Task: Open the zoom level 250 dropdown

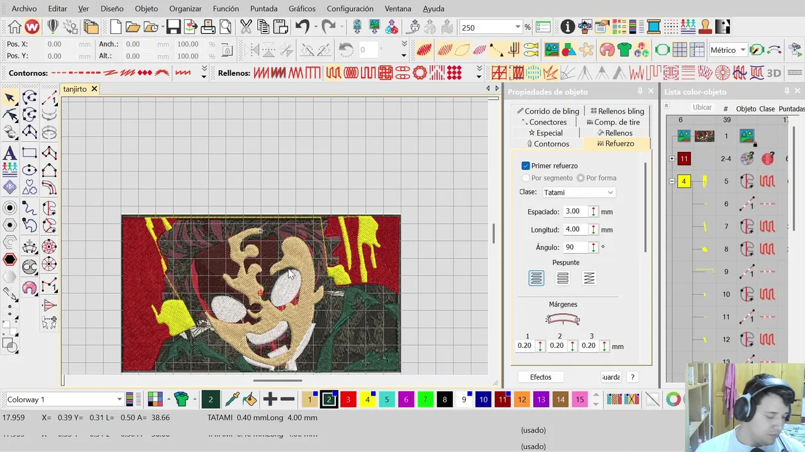Action: point(518,27)
